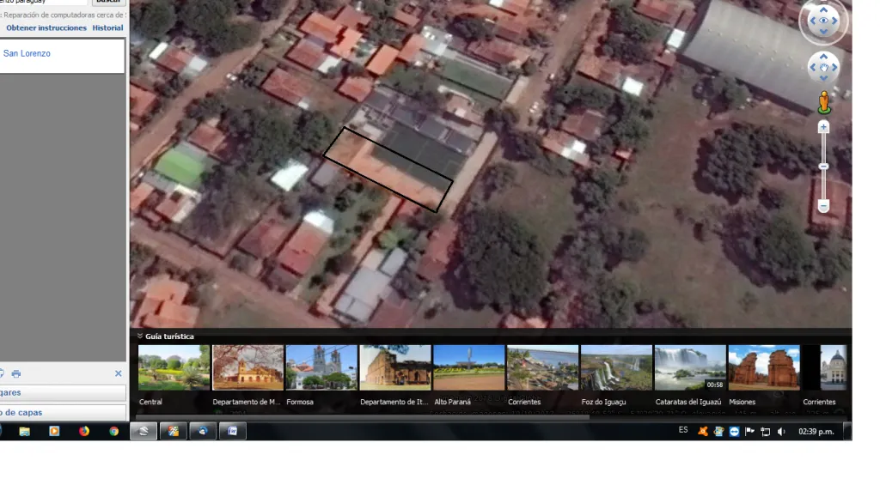Click the orange Street View pegman

tap(824, 102)
